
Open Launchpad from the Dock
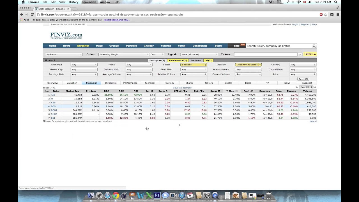[99, 196]
